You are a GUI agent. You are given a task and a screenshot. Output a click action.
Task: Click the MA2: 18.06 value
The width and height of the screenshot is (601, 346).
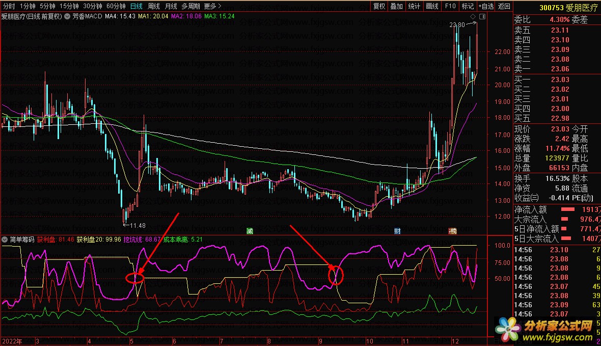186,16
